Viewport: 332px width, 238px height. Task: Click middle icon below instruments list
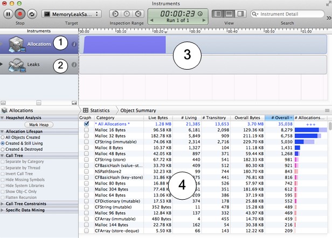(x=39, y=103)
